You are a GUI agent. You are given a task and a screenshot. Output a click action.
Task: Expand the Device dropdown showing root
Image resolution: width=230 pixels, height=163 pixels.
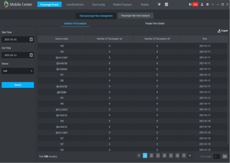point(32,71)
